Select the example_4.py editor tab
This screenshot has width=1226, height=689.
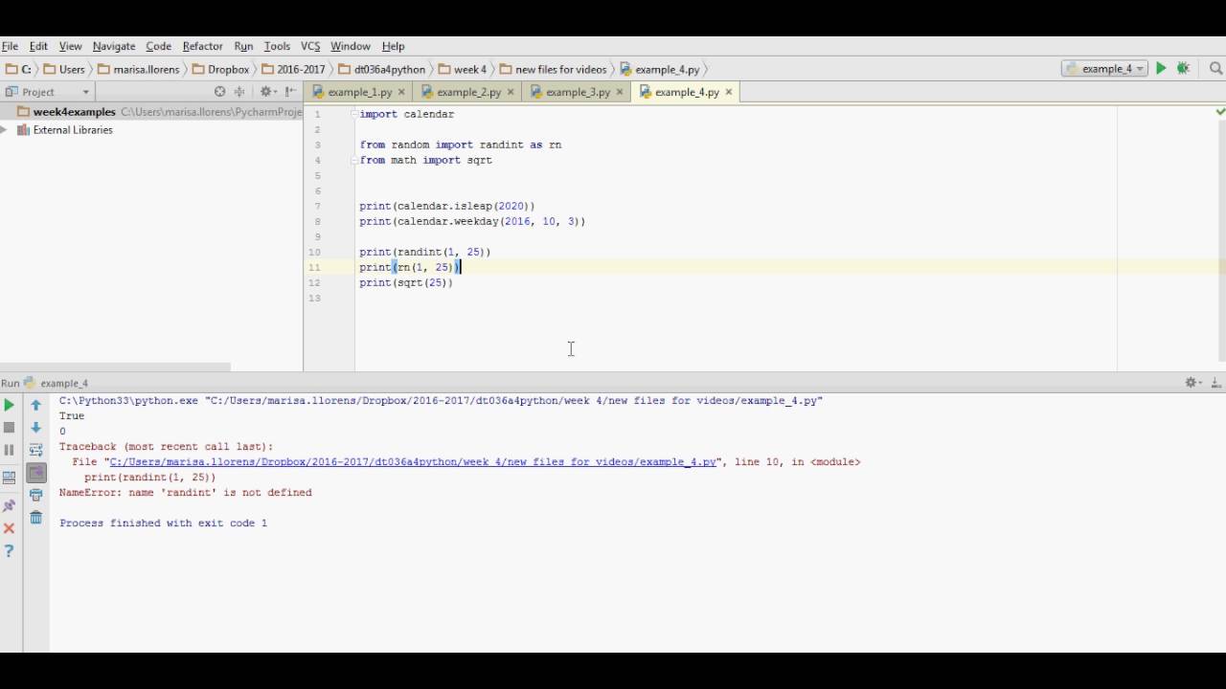(687, 92)
